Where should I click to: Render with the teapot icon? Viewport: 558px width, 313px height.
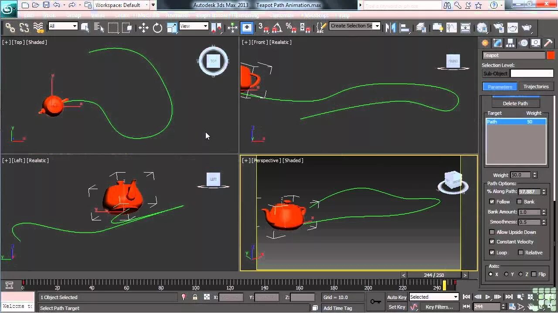point(527,28)
